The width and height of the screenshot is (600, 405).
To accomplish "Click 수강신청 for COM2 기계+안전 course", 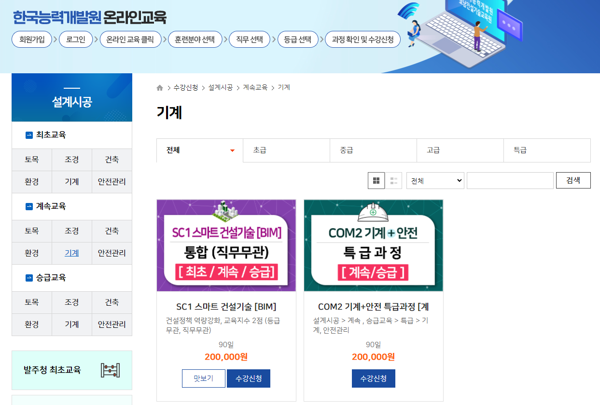I will click(x=374, y=378).
